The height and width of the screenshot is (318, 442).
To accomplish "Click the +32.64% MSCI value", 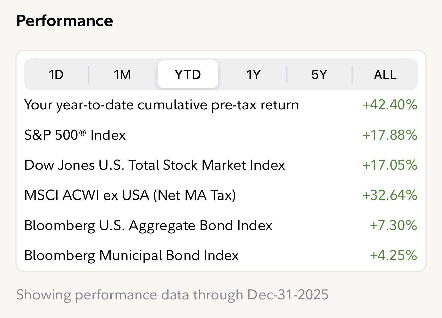I will (x=389, y=195).
